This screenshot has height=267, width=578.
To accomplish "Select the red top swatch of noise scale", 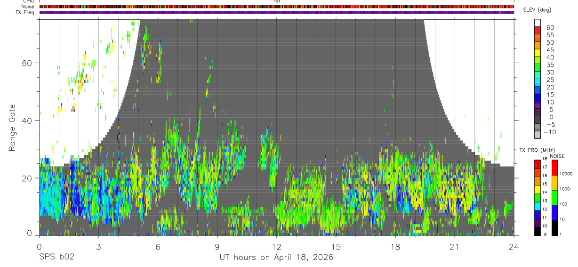I will (554, 168).
